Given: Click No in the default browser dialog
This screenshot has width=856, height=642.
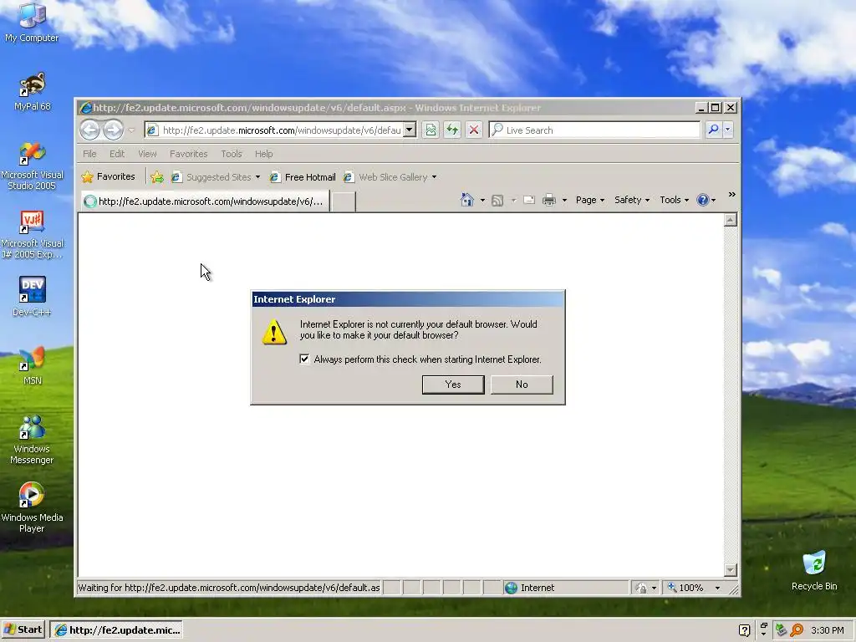Looking at the screenshot, I should (522, 385).
